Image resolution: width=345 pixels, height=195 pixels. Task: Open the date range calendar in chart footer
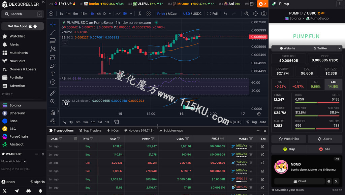[116, 122]
